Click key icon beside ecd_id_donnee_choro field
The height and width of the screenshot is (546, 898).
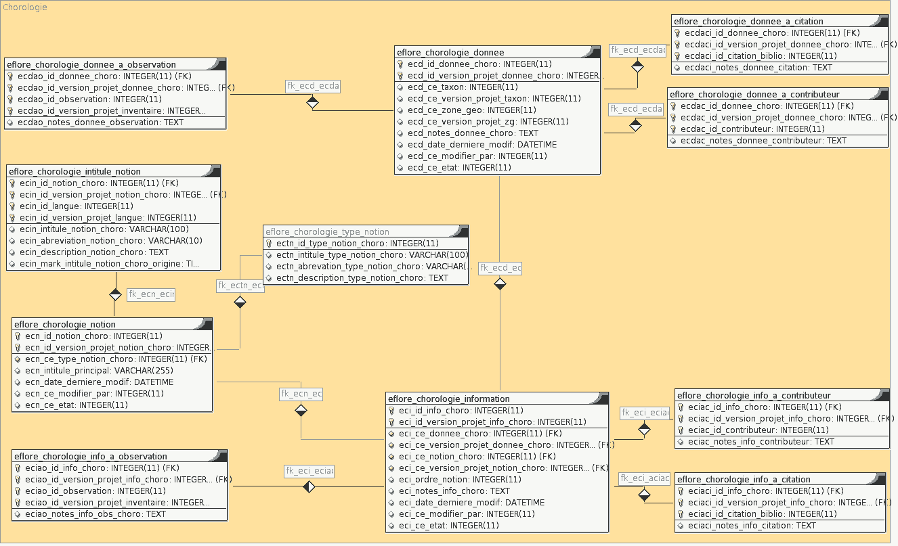(401, 64)
